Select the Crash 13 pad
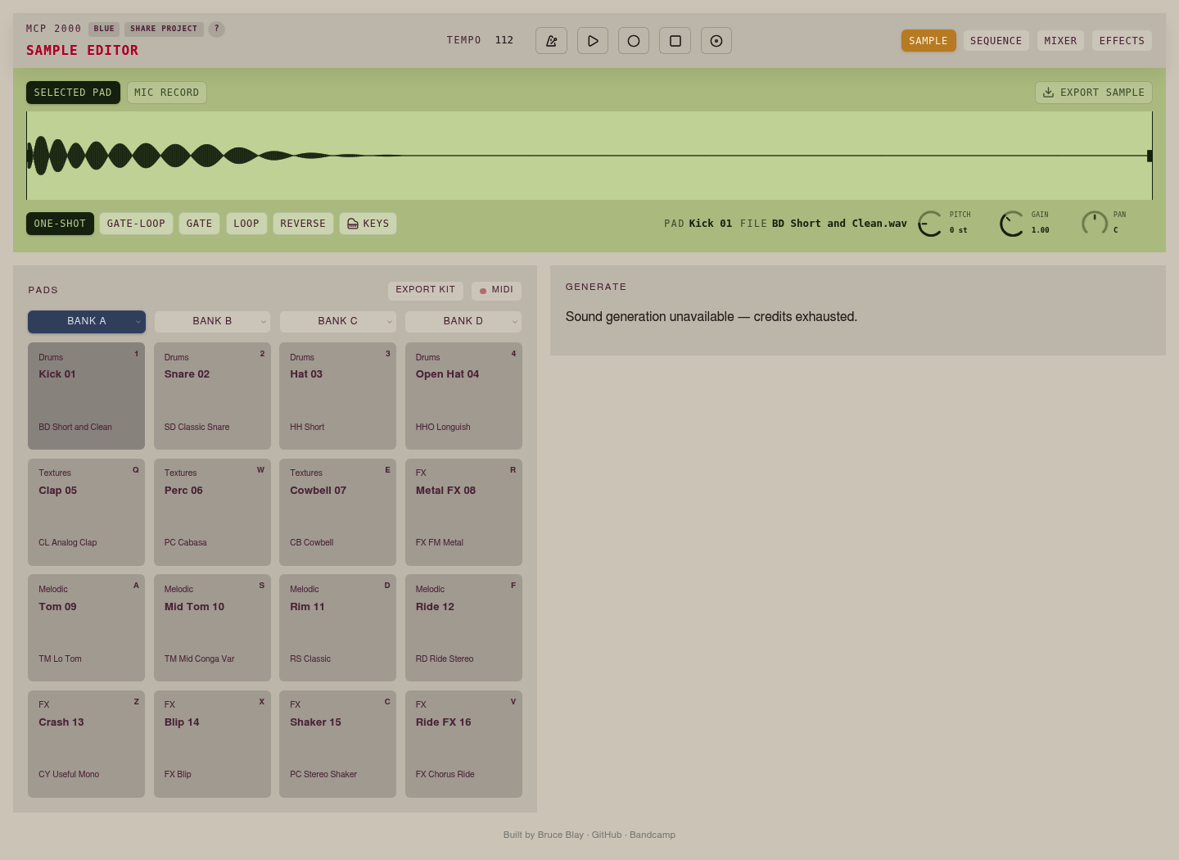The height and width of the screenshot is (860, 1179). (87, 744)
